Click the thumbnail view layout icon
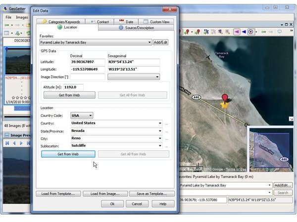 coord(6,33)
